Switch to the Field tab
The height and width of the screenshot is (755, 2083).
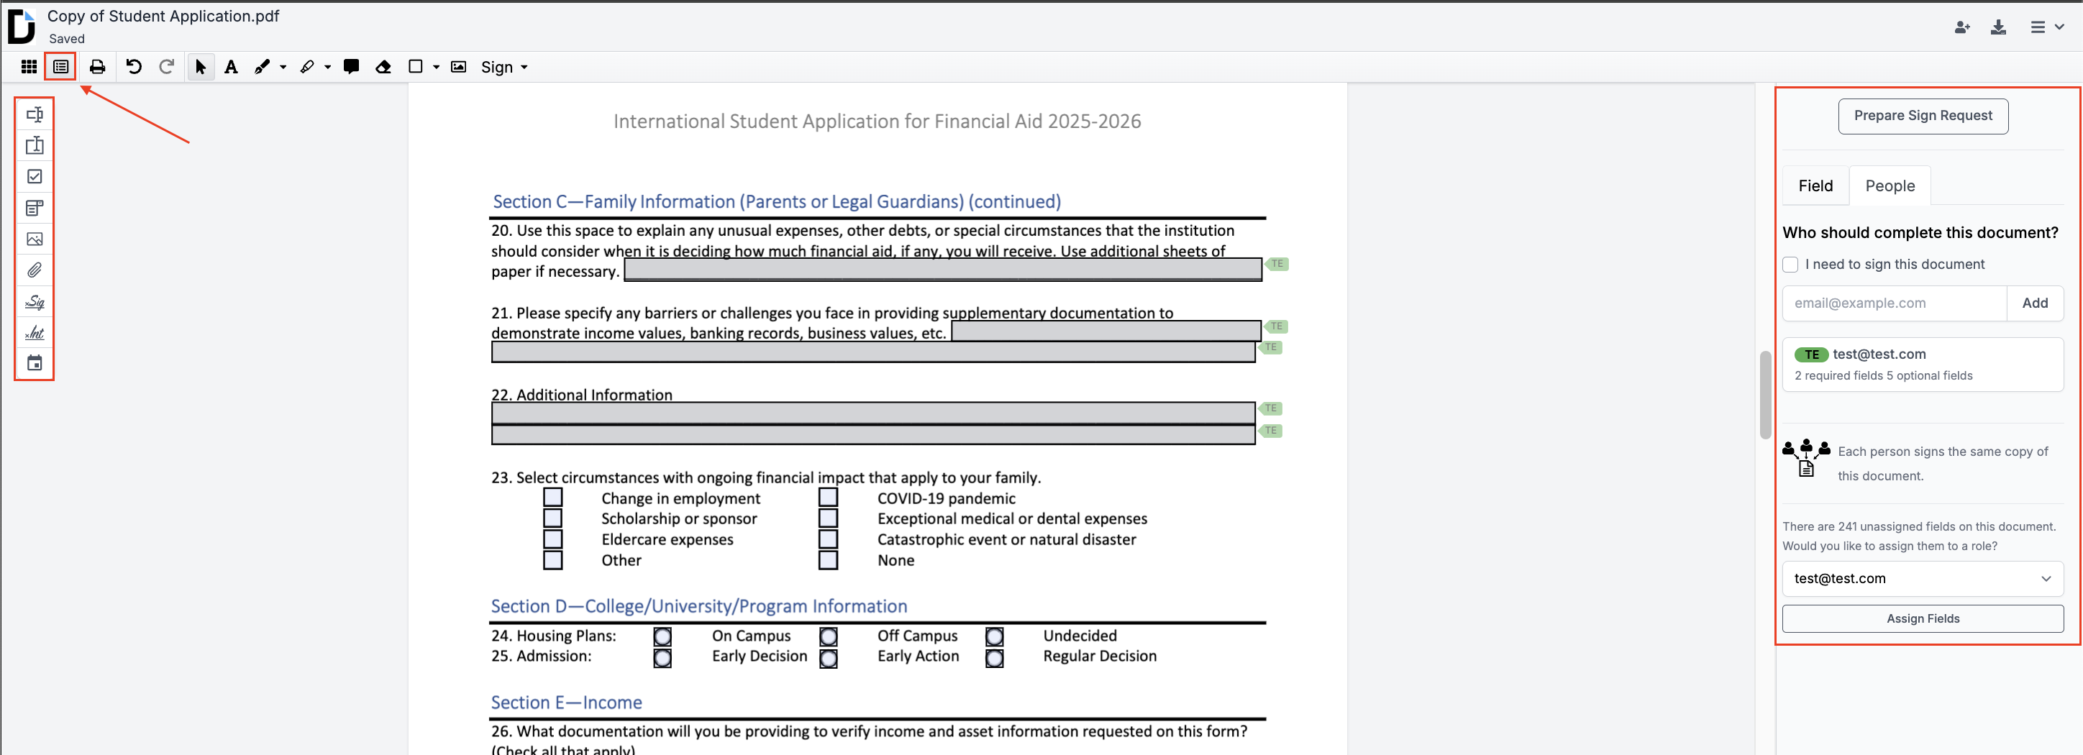pyautogui.click(x=1815, y=186)
